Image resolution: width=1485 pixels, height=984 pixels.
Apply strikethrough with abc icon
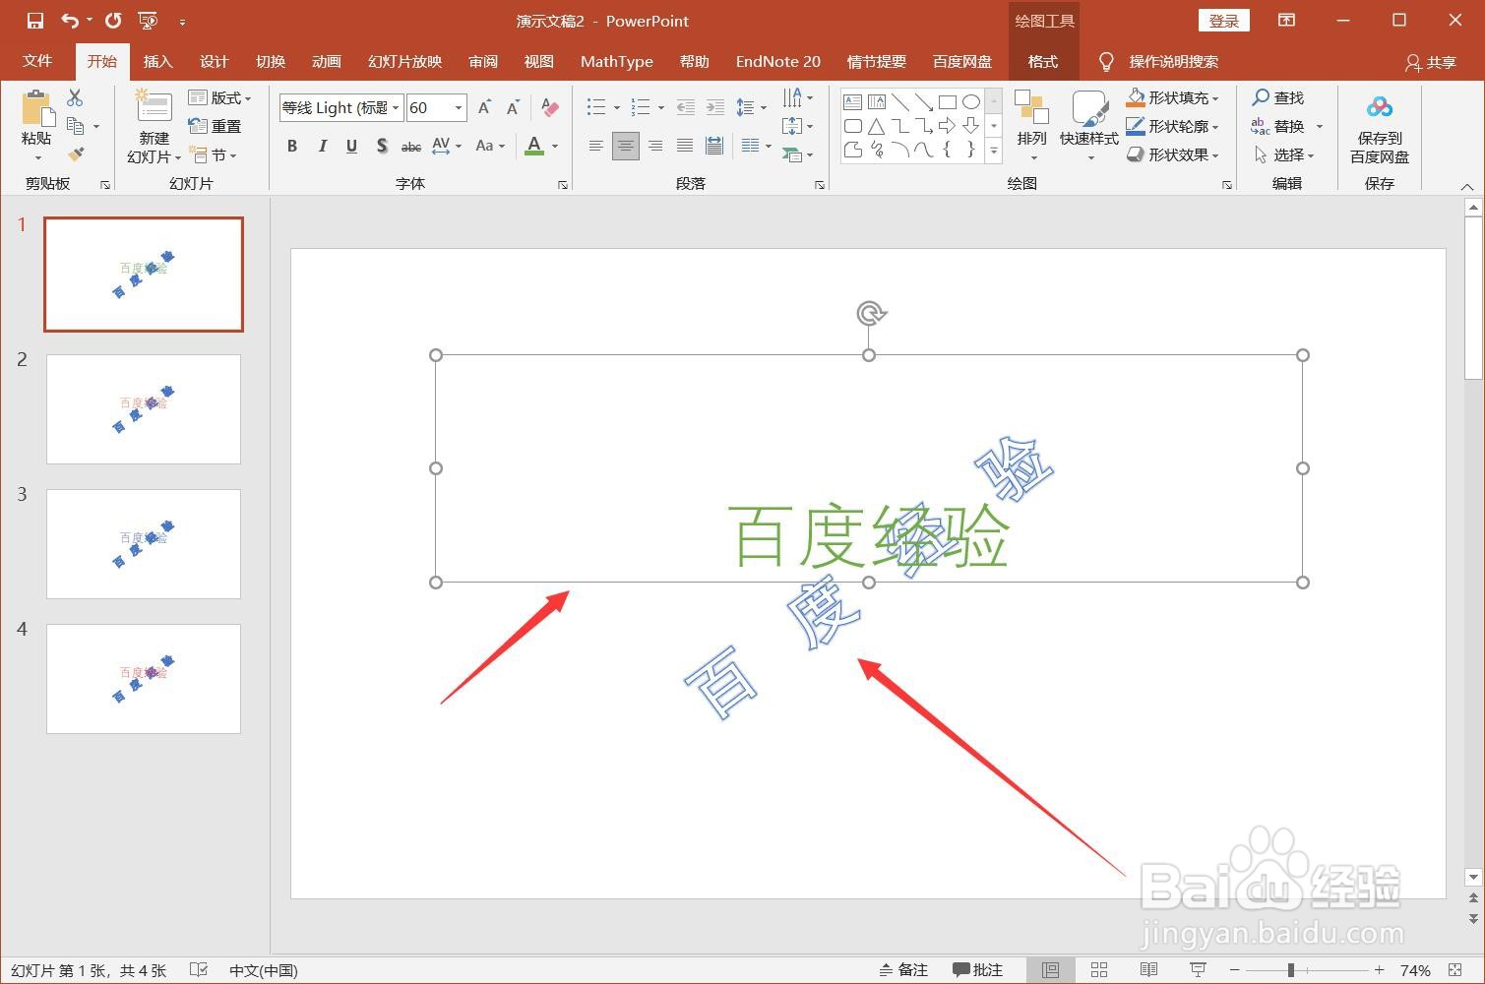tap(411, 147)
